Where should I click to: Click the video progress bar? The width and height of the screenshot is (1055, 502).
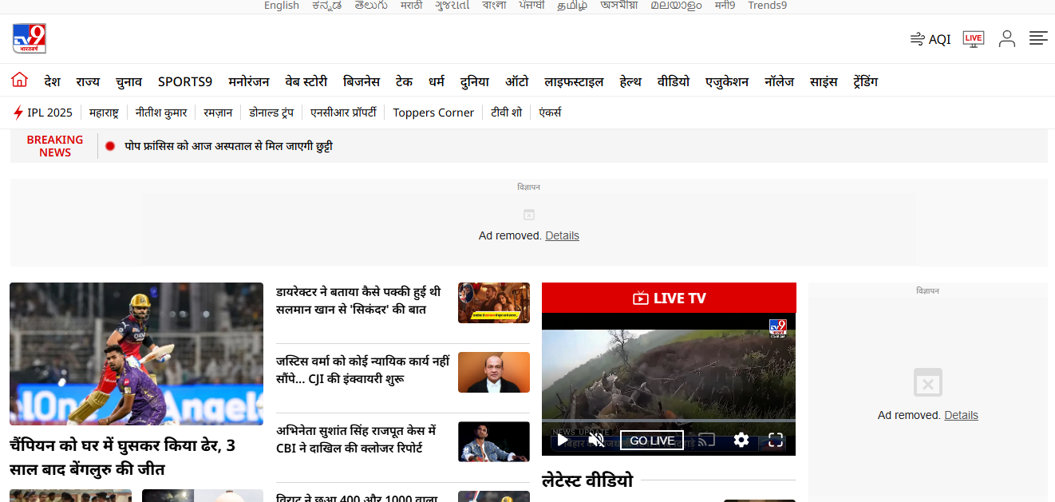click(x=668, y=421)
